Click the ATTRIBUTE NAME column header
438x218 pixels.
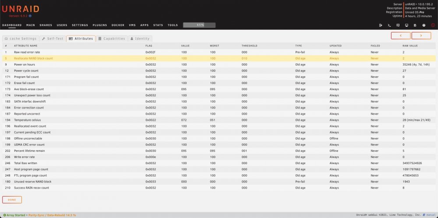pos(26,46)
